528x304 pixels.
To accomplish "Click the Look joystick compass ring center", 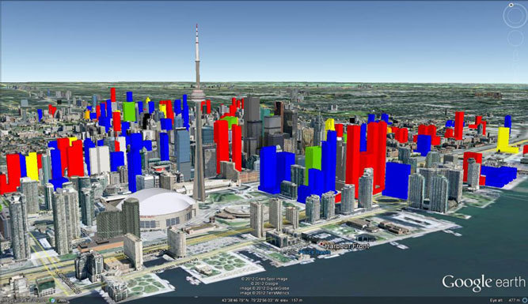I will (x=515, y=16).
